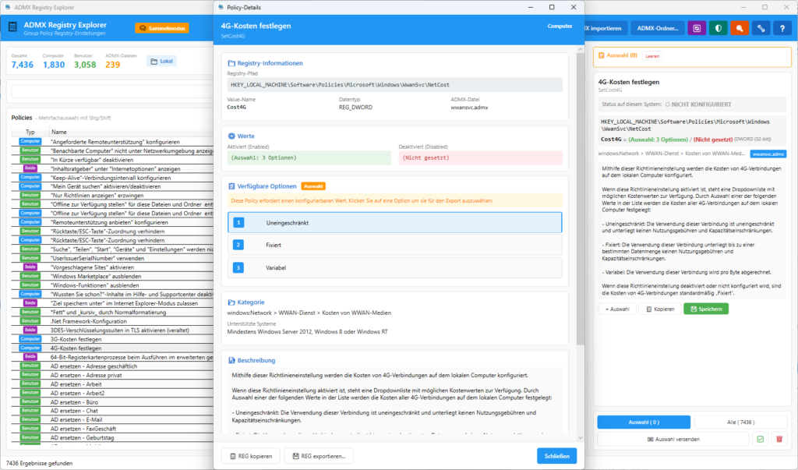Select the NICHT KONFIGURIERT status radio

(668, 103)
